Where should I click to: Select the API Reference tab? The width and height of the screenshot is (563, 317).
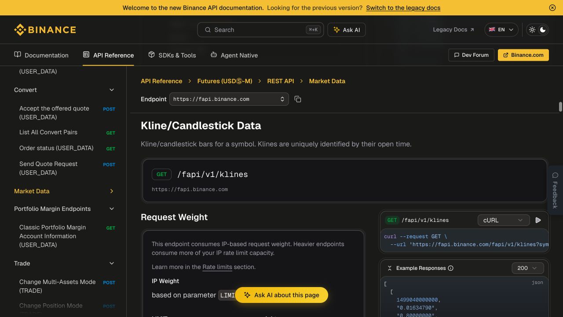tap(108, 55)
